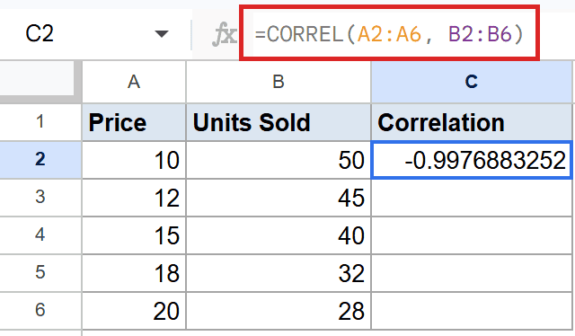Select row 5 header

40,273
